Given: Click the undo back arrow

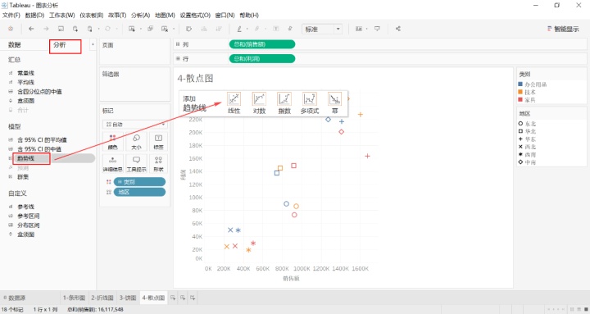Looking at the screenshot, I should click(x=31, y=29).
